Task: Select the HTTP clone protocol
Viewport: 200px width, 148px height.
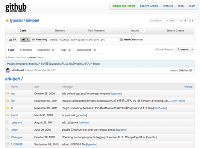Action: (x=25, y=40)
